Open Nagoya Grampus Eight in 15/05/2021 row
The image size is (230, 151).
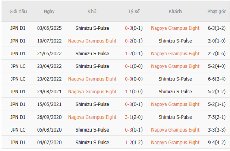(175, 104)
